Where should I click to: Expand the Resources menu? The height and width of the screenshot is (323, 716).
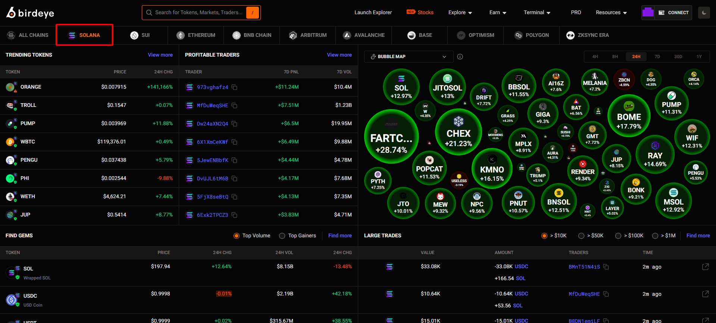tap(611, 13)
